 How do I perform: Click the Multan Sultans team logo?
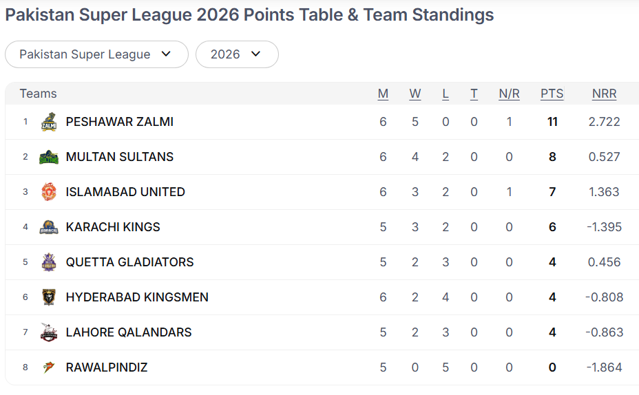[48, 158]
